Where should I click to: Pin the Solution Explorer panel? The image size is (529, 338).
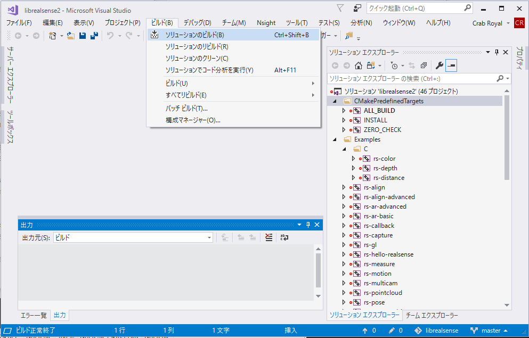tap(497, 52)
